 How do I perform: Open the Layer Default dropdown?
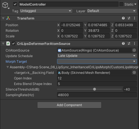[112, 11]
